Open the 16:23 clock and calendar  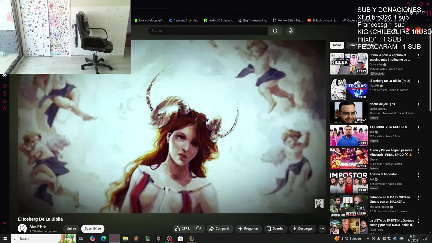point(412,238)
